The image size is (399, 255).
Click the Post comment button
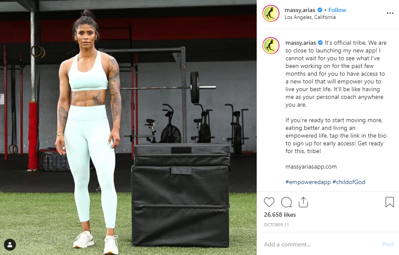click(x=388, y=244)
